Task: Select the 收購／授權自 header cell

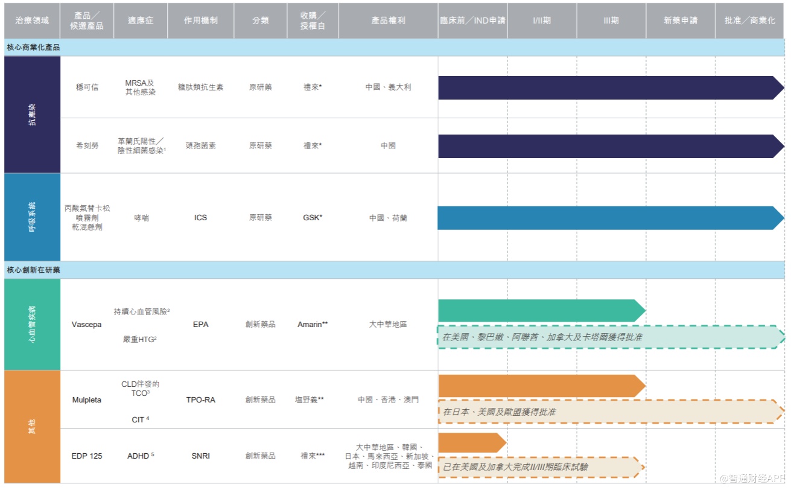Action: pos(313,21)
